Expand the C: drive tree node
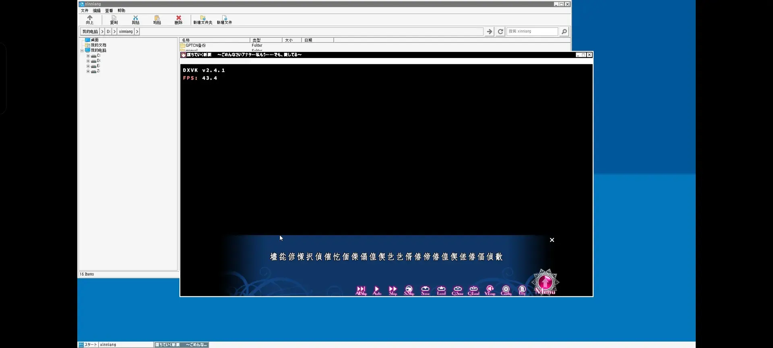Viewport: 773px width, 348px height. pos(88,56)
